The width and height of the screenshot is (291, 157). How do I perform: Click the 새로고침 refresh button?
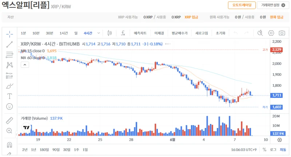point(202,33)
